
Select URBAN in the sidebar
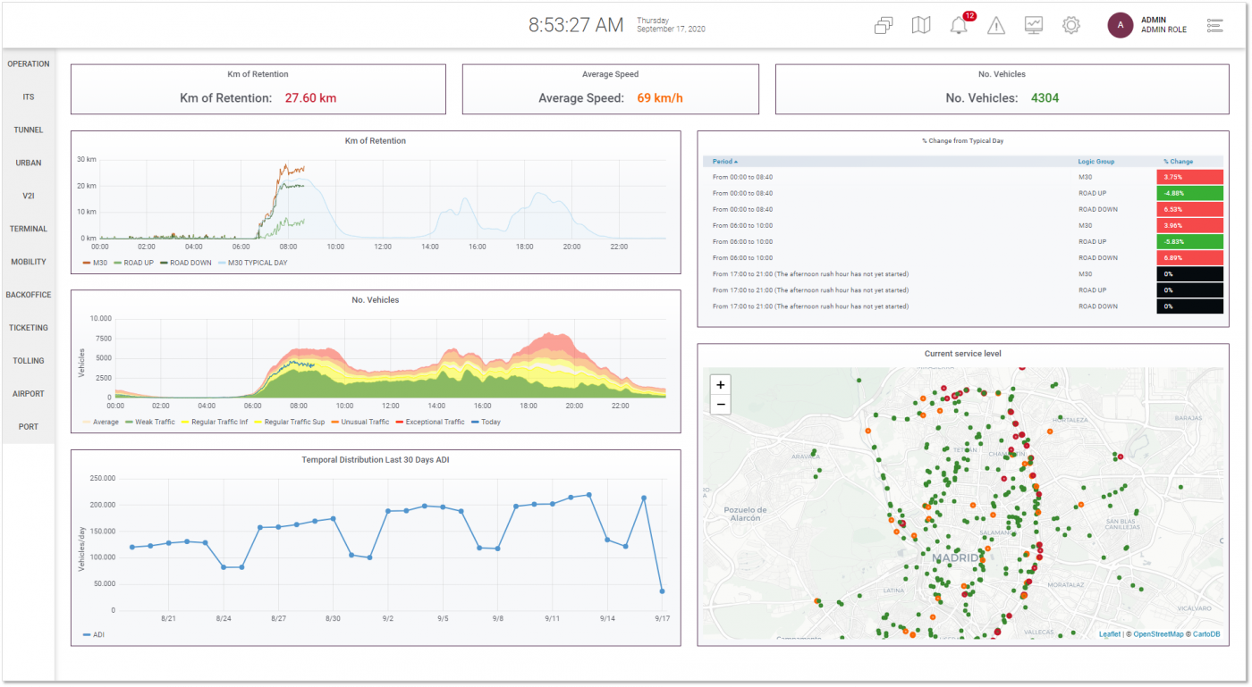29,163
